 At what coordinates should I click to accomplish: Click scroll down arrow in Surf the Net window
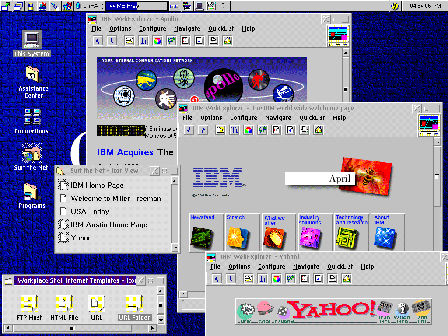click(175, 248)
